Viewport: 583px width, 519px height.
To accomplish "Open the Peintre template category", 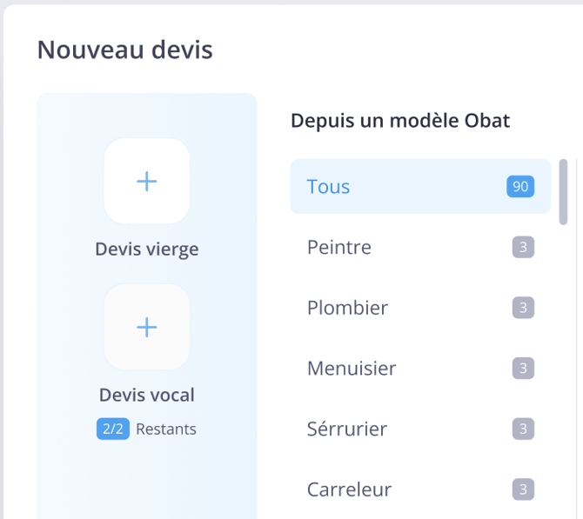I will pyautogui.click(x=339, y=247).
